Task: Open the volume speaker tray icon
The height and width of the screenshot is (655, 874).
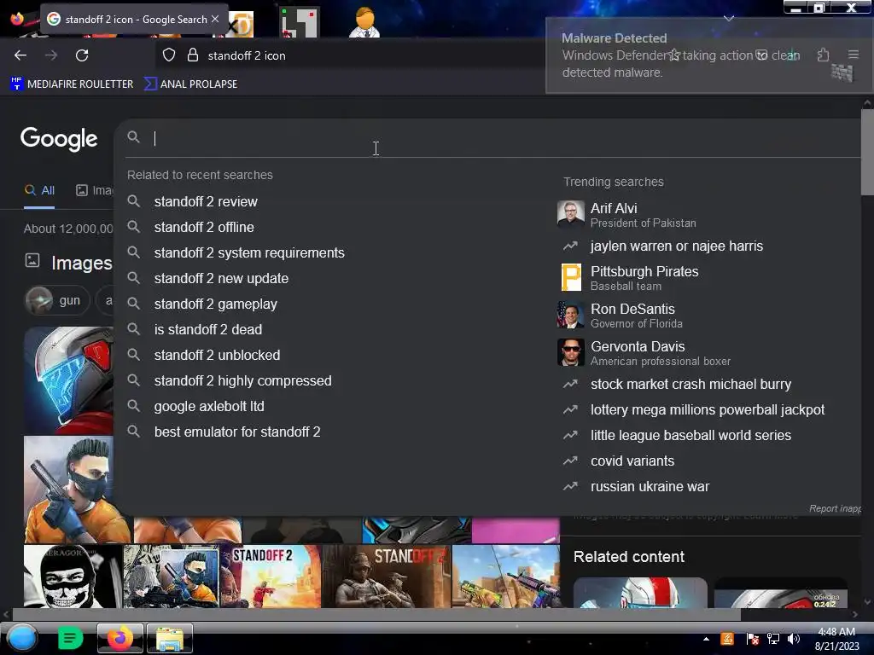Action: pos(793,639)
